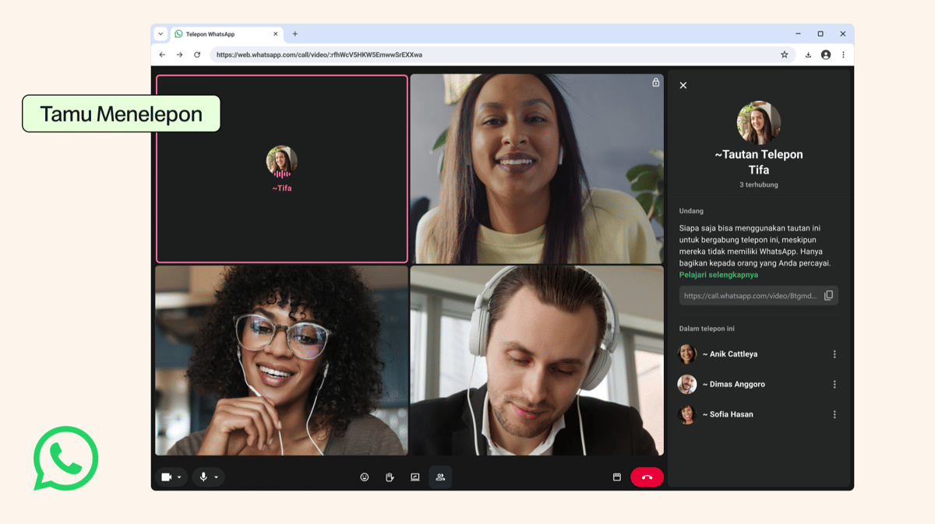This screenshot has width=935, height=524.
Task: Start screen sharing with the share icon
Action: pos(415,477)
